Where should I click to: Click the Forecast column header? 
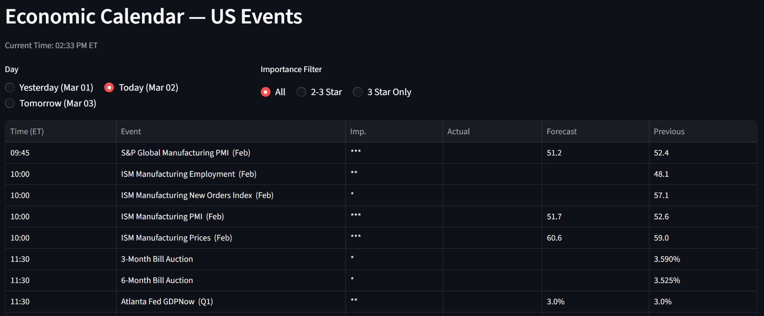[x=561, y=131]
